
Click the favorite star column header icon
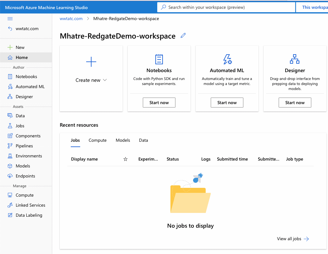(125, 159)
